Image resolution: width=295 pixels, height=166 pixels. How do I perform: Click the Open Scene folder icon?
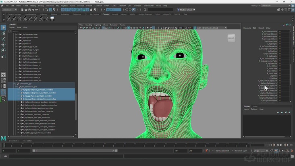26,10
